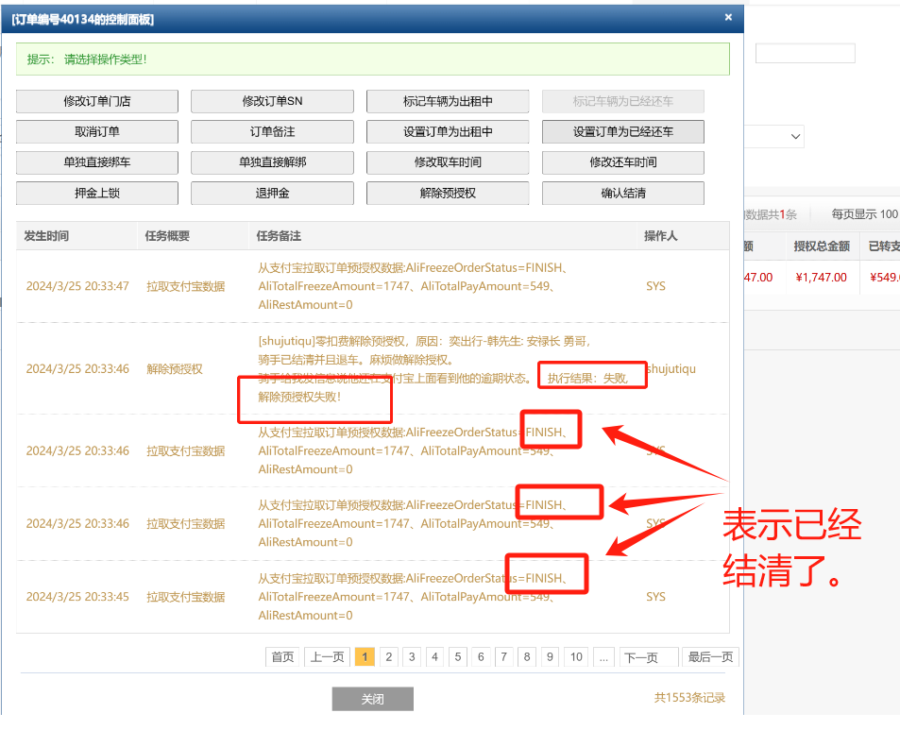Click 每页显示 100 in background page
The width and height of the screenshot is (900, 730).
(864, 214)
